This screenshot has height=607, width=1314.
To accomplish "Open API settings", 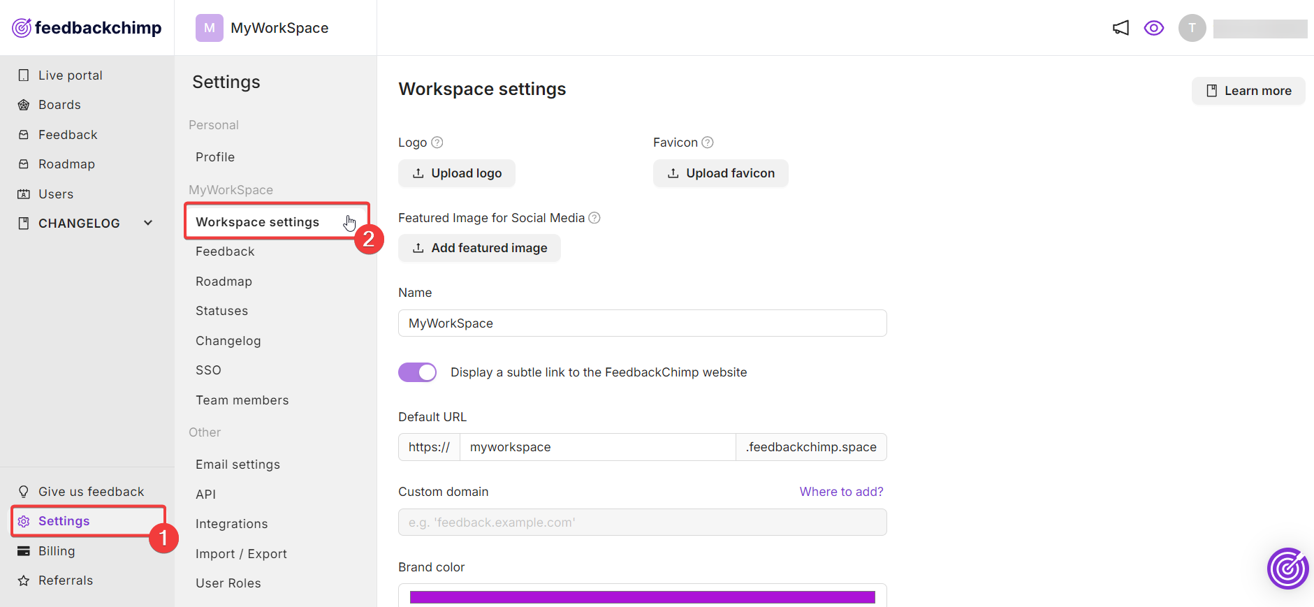I will (x=205, y=495).
